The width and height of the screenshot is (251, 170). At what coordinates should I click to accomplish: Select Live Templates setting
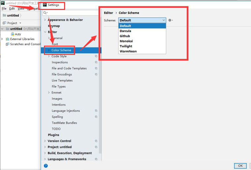click(x=62, y=80)
